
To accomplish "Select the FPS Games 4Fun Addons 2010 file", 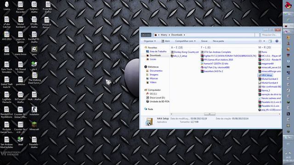I will point(217,60).
